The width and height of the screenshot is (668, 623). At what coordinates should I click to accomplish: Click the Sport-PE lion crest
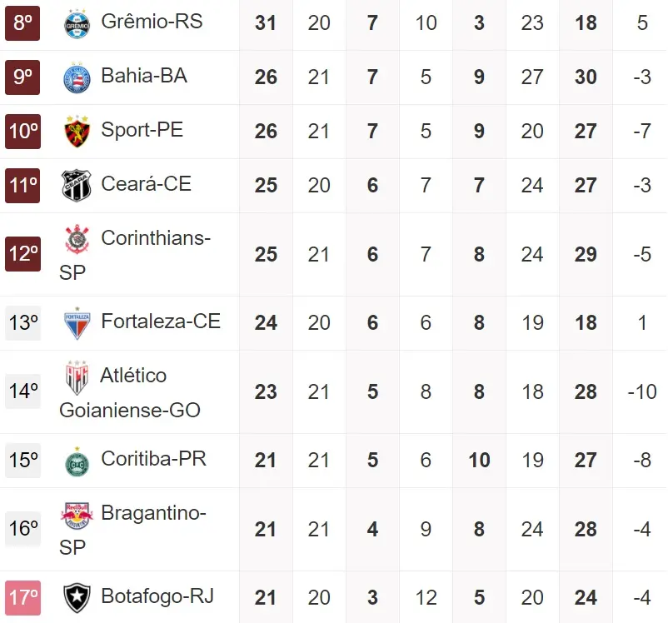(x=77, y=132)
